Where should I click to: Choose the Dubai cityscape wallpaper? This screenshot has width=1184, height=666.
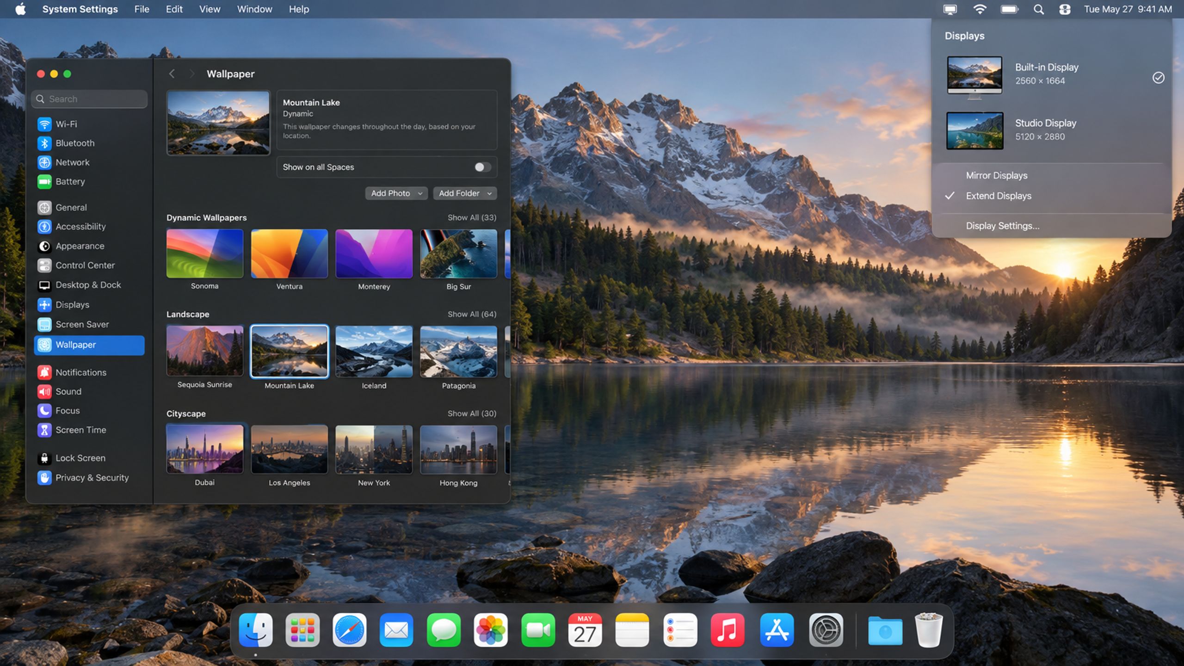click(205, 449)
